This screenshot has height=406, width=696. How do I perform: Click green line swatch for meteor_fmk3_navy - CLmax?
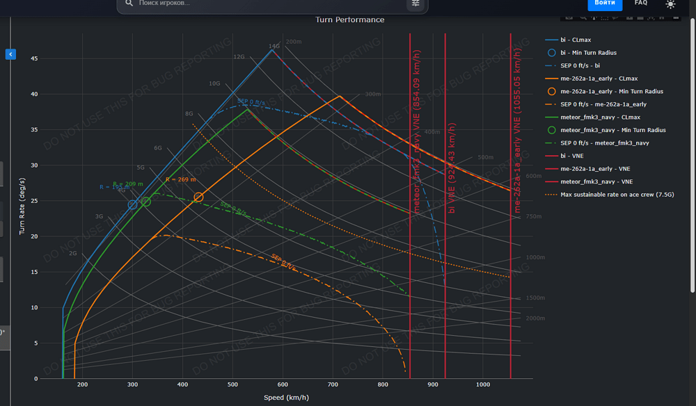coord(551,117)
